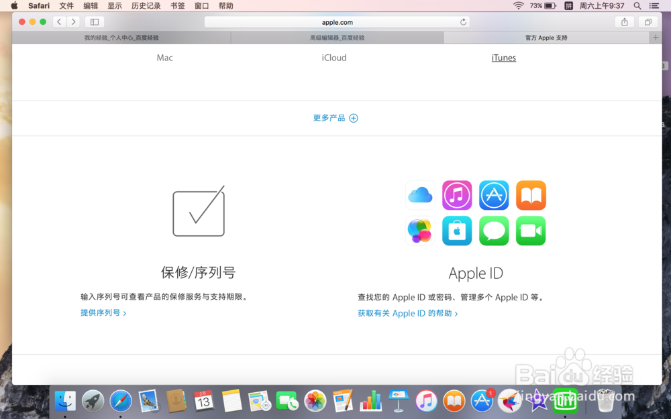671x419 pixels.
Task: Open the iCloud support link
Action: click(334, 58)
